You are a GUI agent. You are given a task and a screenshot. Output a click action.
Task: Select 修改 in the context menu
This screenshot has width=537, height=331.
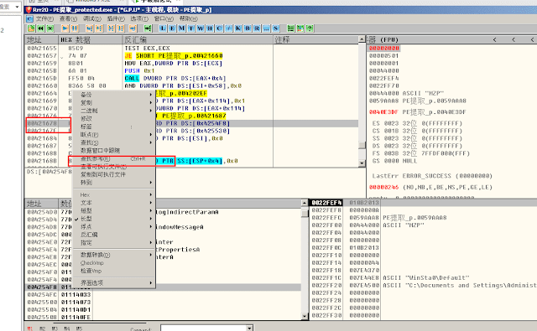(114, 119)
